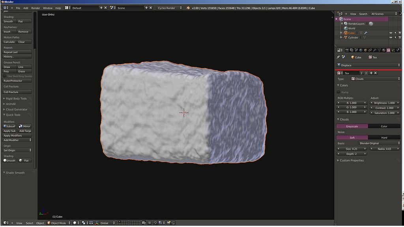Open the Window menu
Viewport: 404px width, 227px height.
[x=48, y=8]
